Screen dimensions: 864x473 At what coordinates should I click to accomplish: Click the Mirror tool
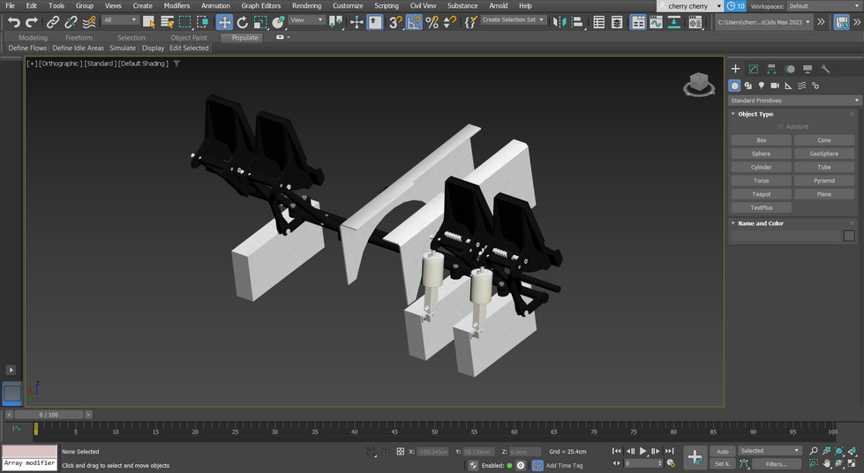[560, 22]
